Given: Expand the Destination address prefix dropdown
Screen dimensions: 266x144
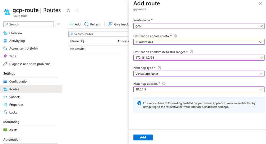Looking at the screenshot, I should [x=199, y=42].
